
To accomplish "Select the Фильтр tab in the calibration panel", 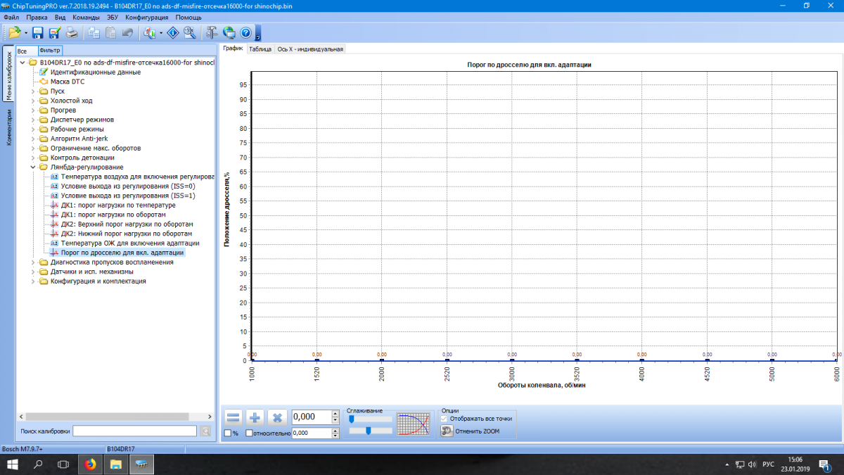I will click(x=50, y=51).
